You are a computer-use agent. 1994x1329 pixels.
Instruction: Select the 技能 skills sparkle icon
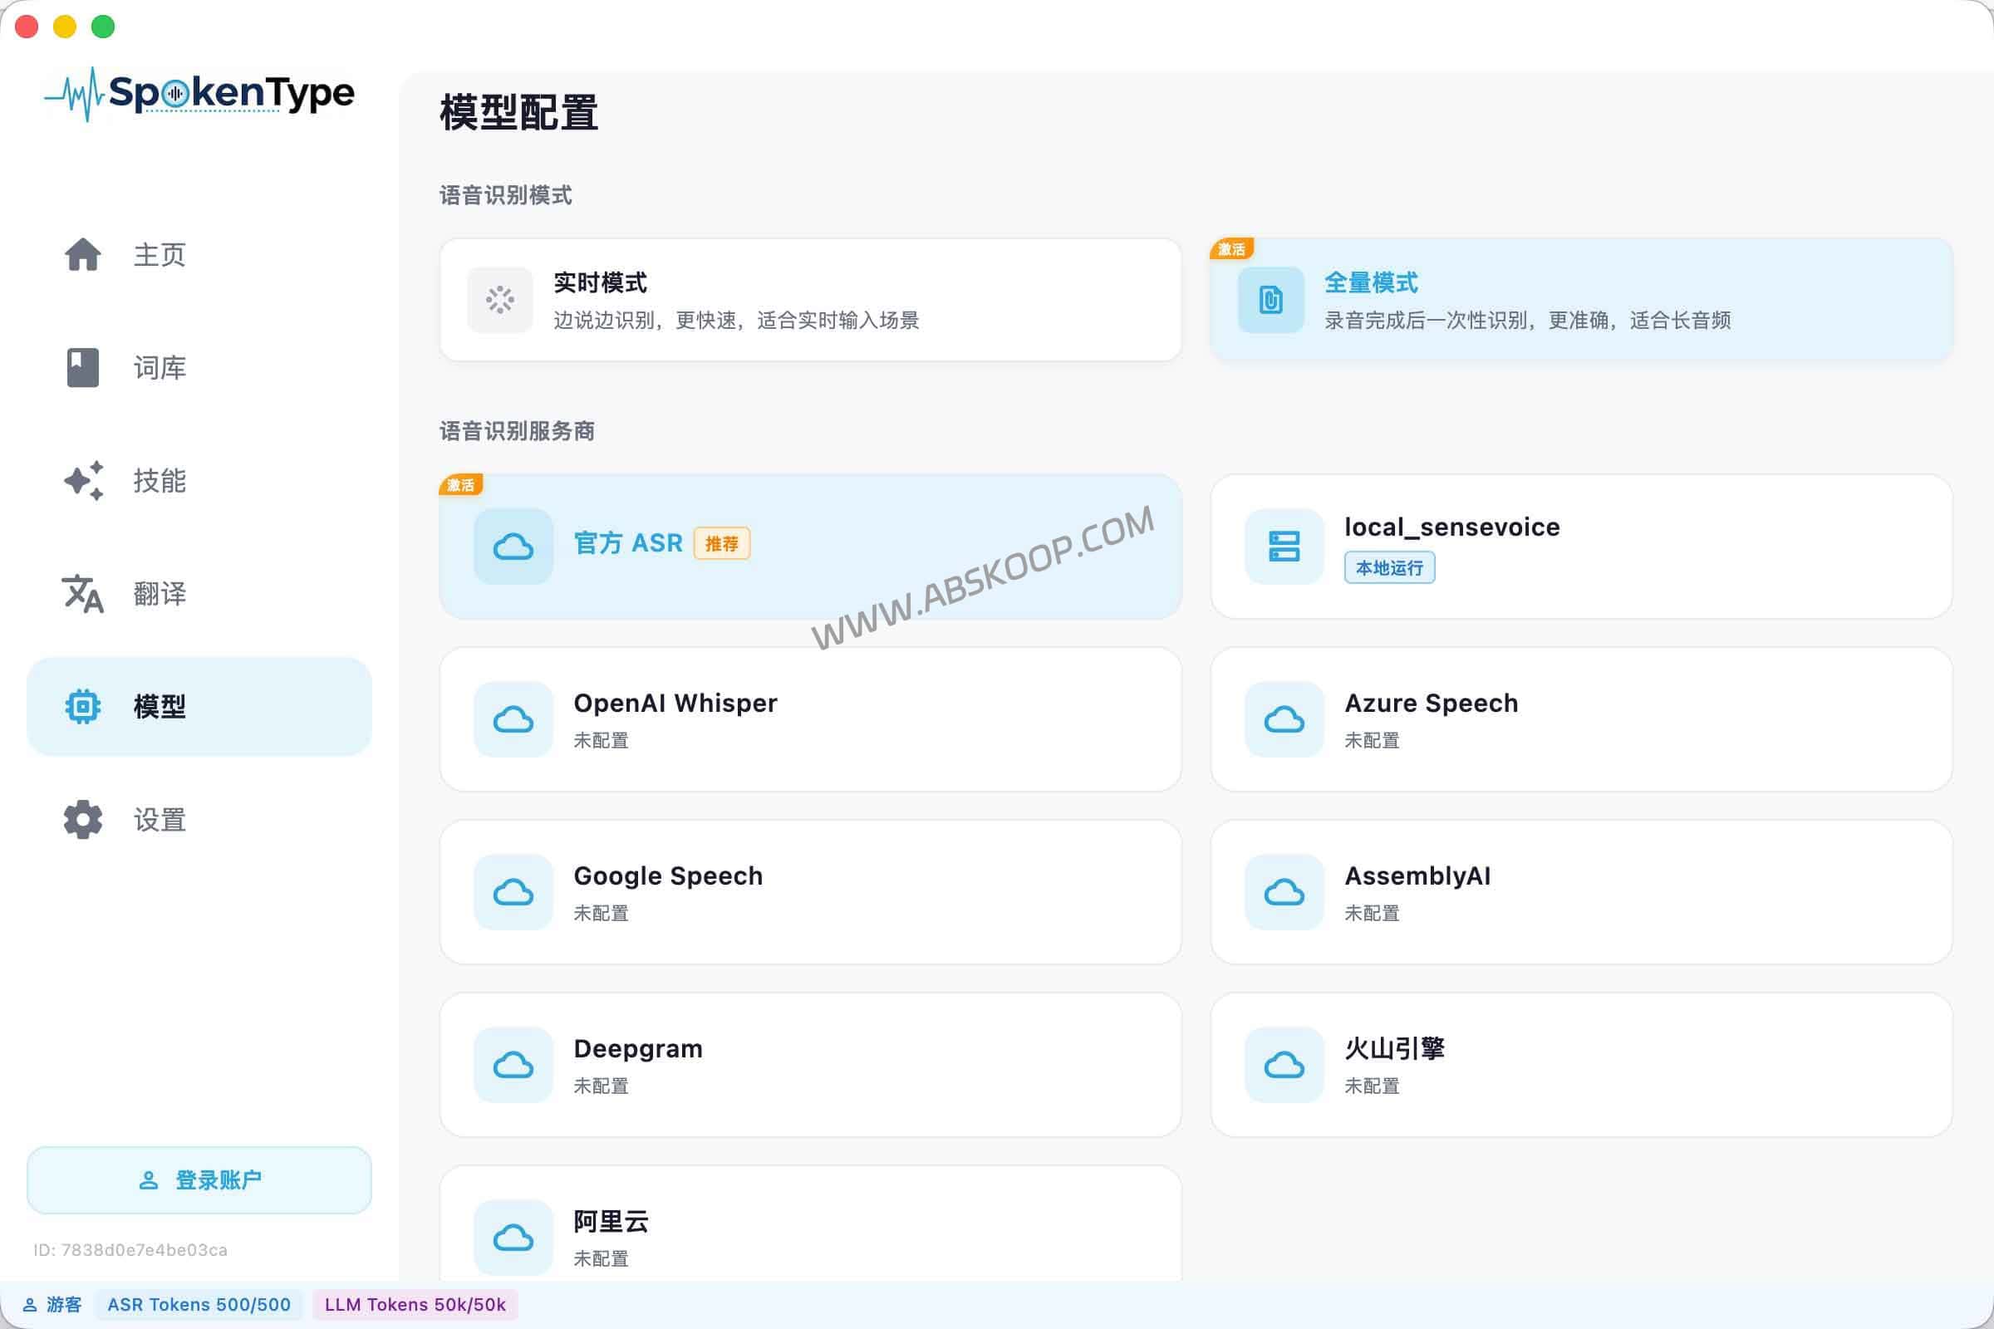point(81,482)
